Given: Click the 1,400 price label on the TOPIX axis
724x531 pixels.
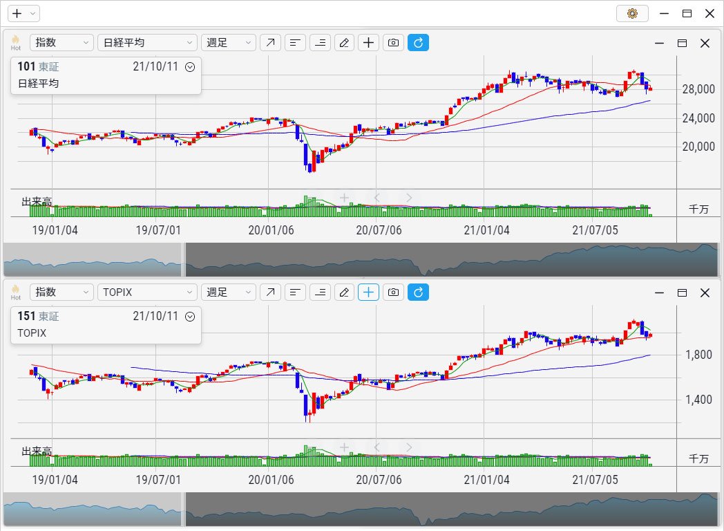Looking at the screenshot, I should 698,400.
